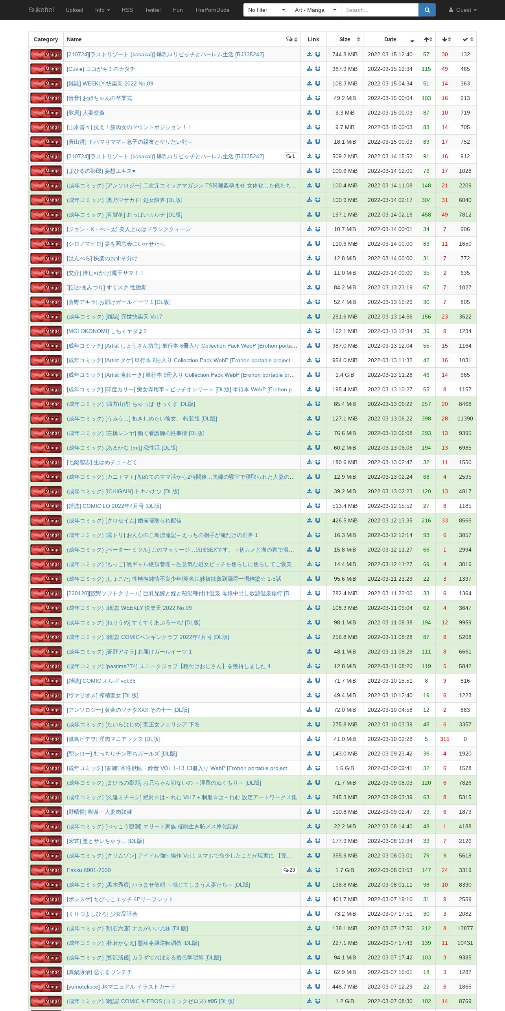The height and width of the screenshot is (1011, 505).
Task: Sort by seeders using the up-arrow header
Action: [426, 39]
